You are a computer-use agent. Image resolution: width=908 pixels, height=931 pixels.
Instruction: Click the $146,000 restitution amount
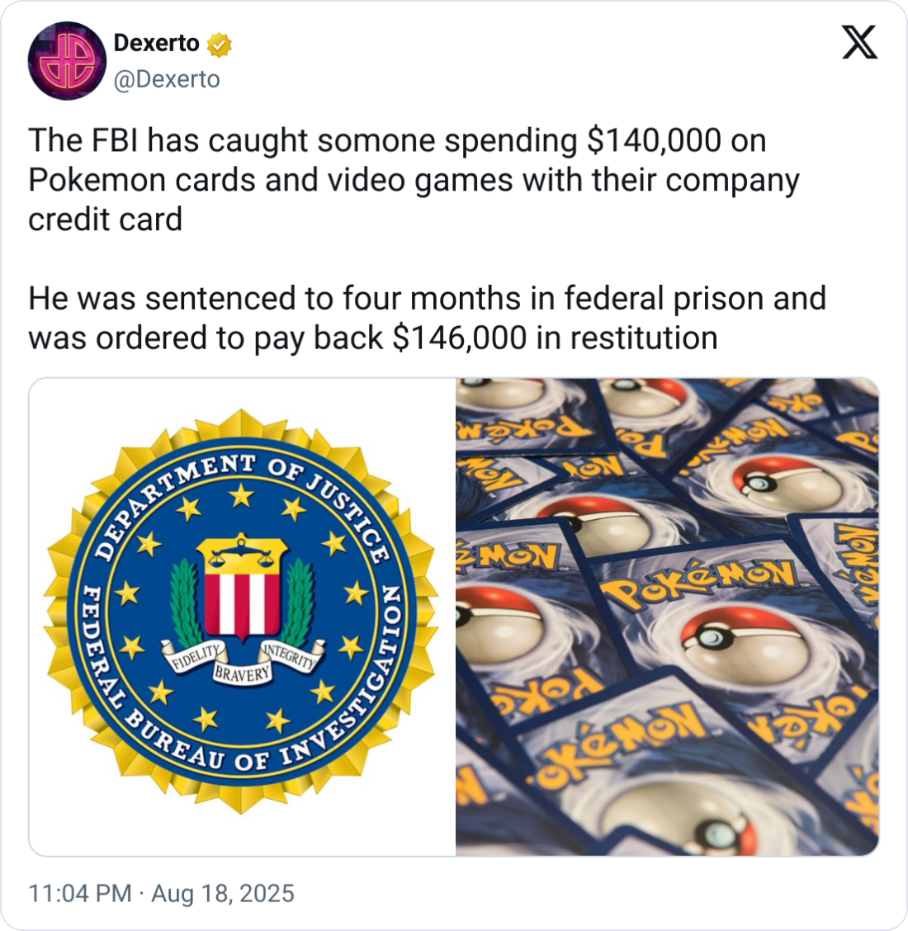[460, 338]
